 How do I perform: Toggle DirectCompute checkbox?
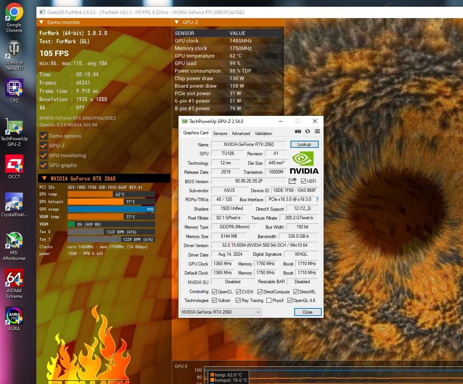tap(260, 291)
